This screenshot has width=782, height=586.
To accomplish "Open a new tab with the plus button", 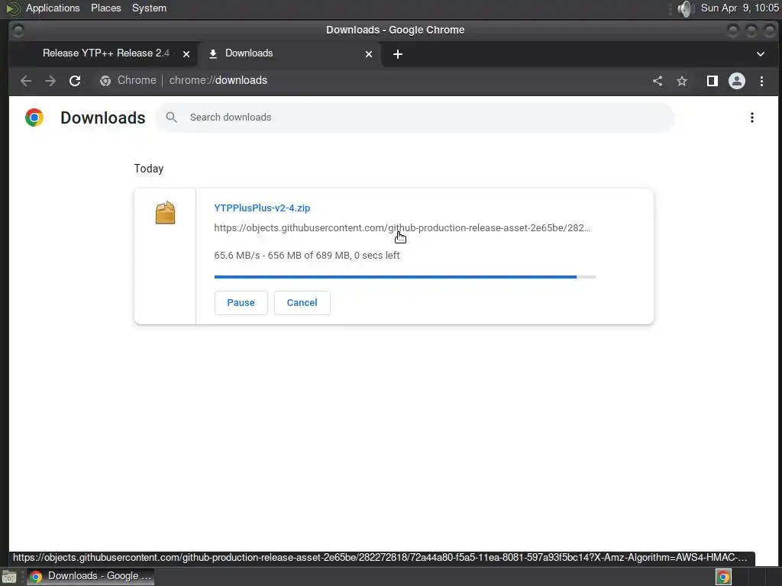I will [397, 54].
